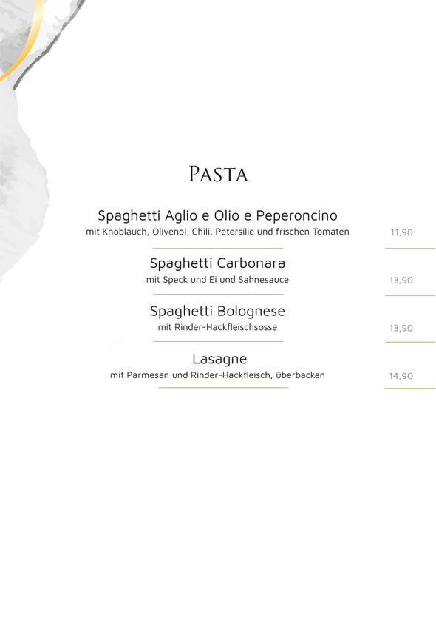Screen dimensions: 436x618
Task: Select Spaghetti Aglio e Olio e Peperoncino
Action: pyautogui.click(x=217, y=216)
